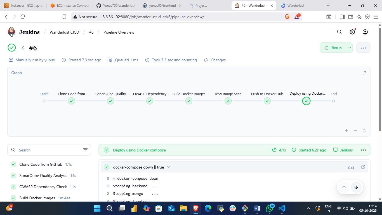Image resolution: width=382 pixels, height=215 pixels.
Task: Open dropdown arrow beside Rerun
Action: tap(350, 48)
